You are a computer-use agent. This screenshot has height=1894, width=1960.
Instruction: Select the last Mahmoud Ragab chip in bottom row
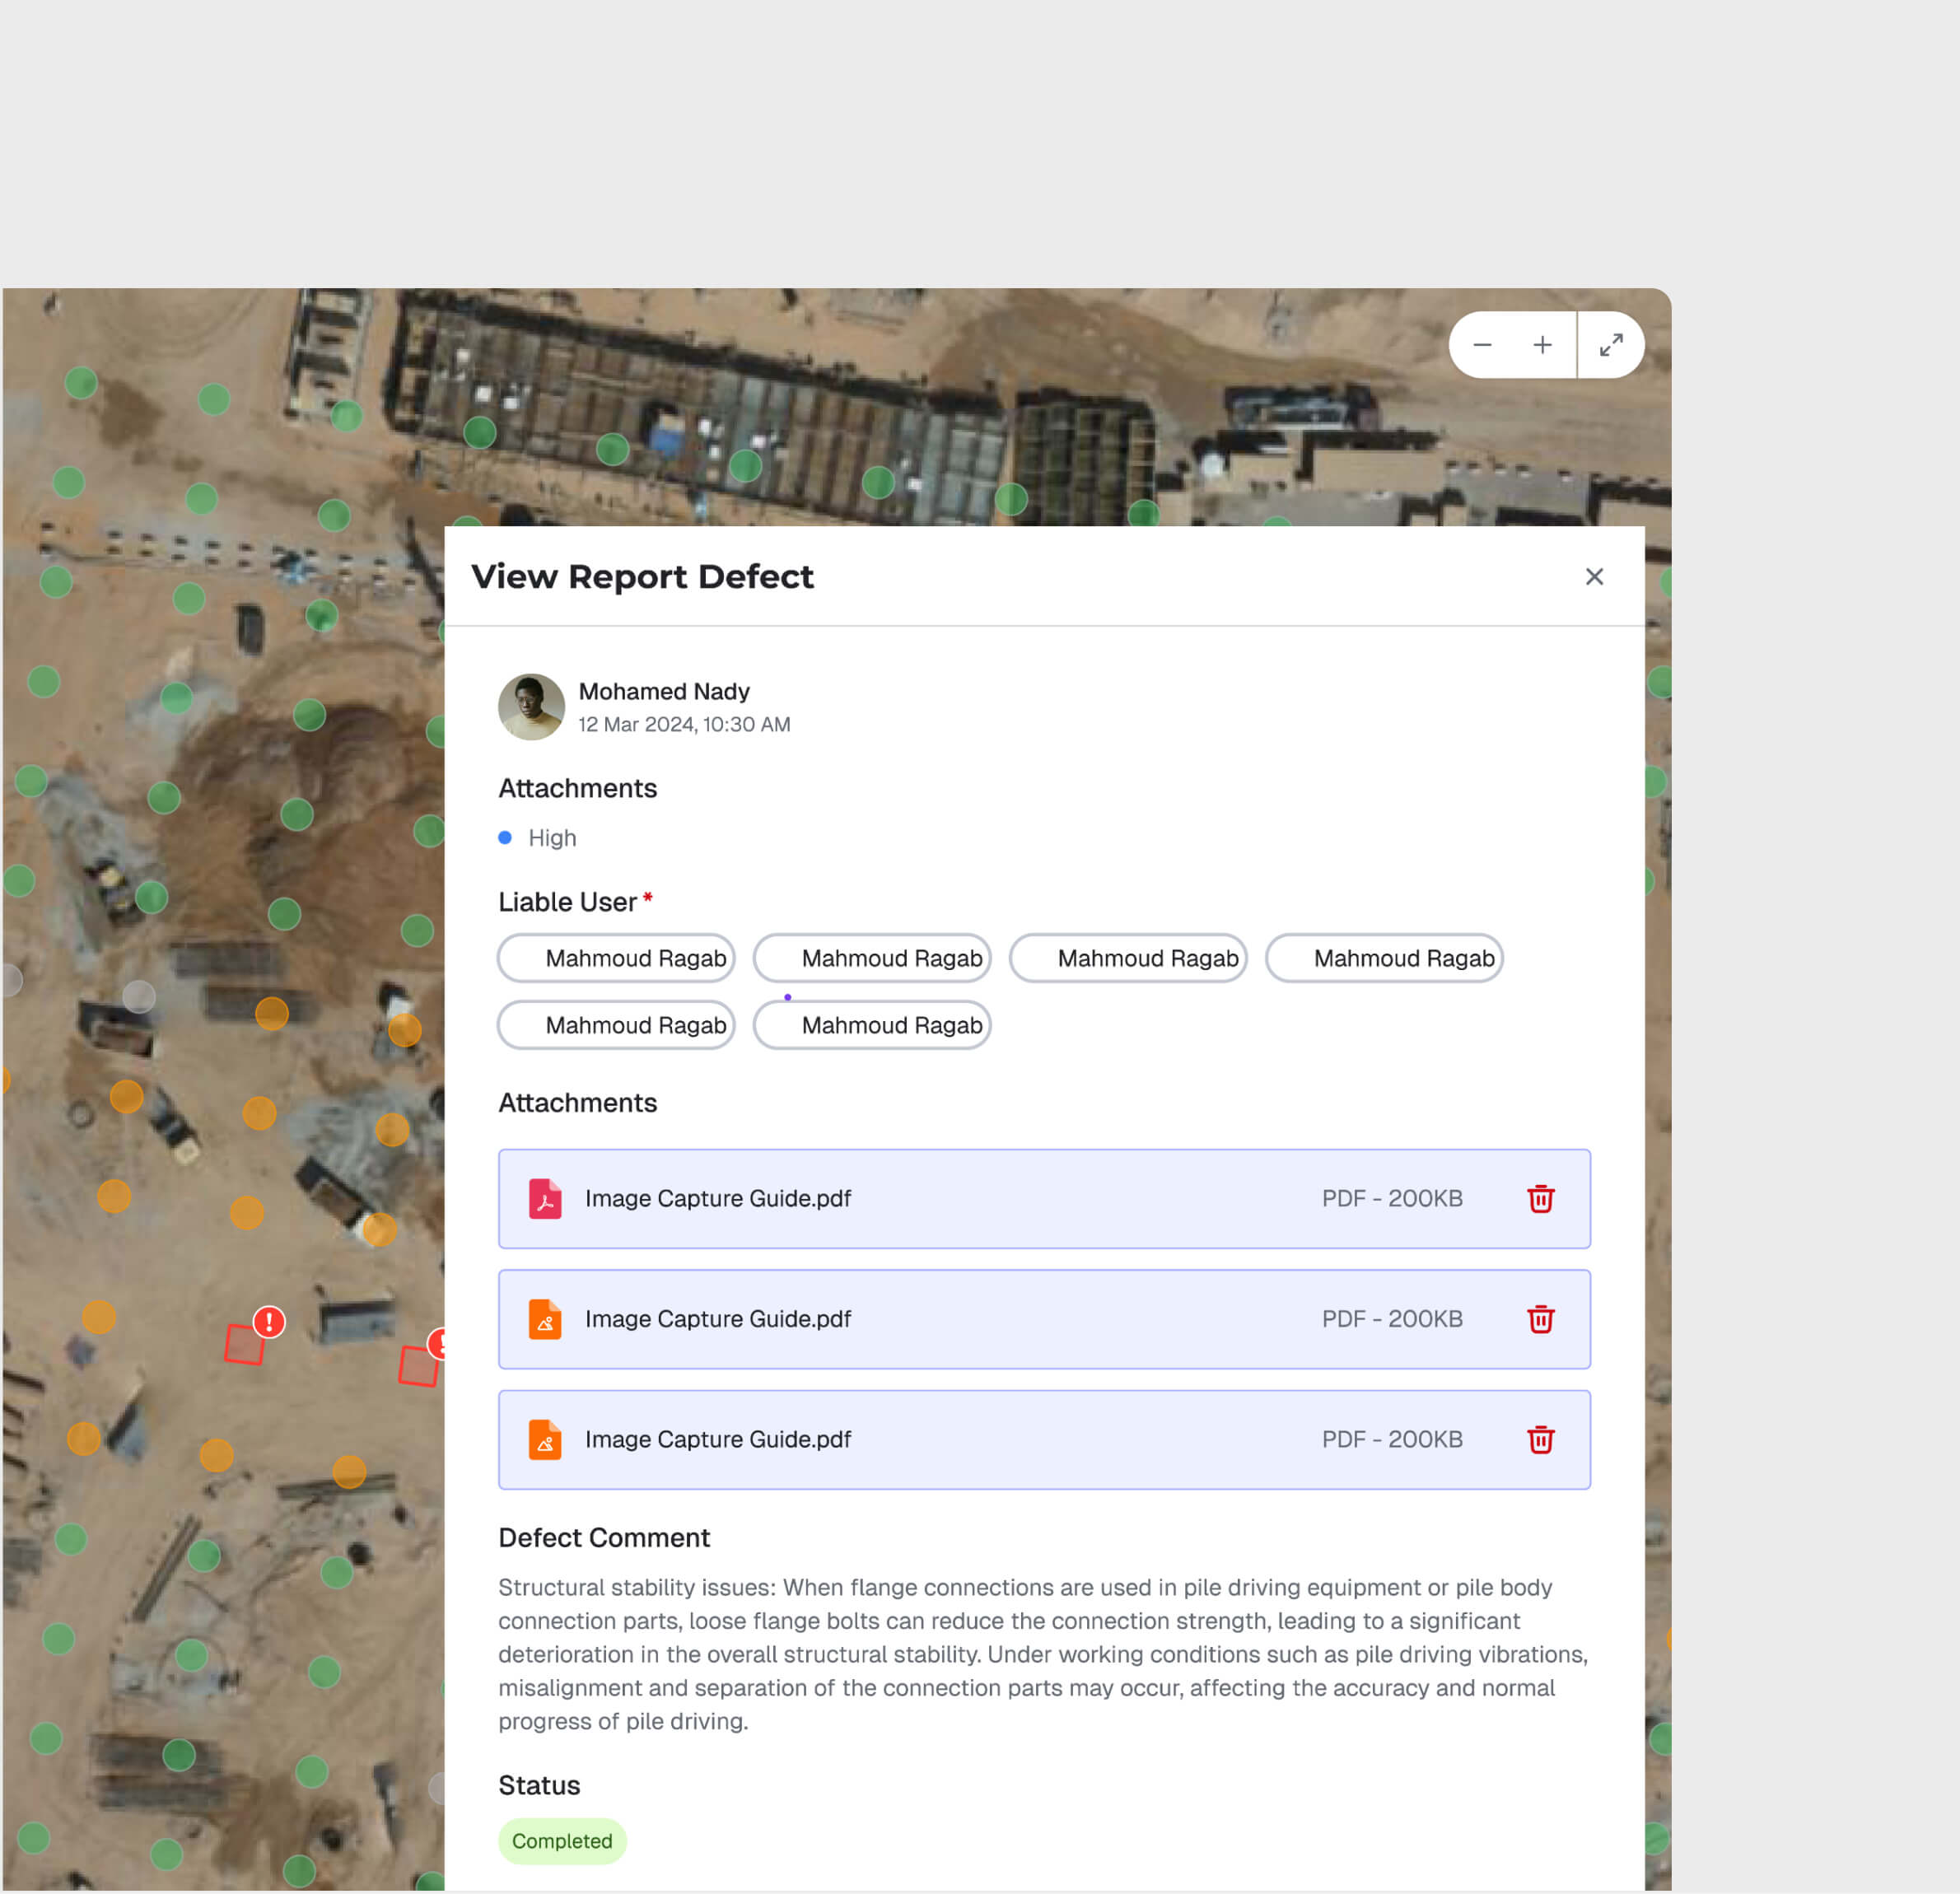pyautogui.click(x=871, y=1024)
